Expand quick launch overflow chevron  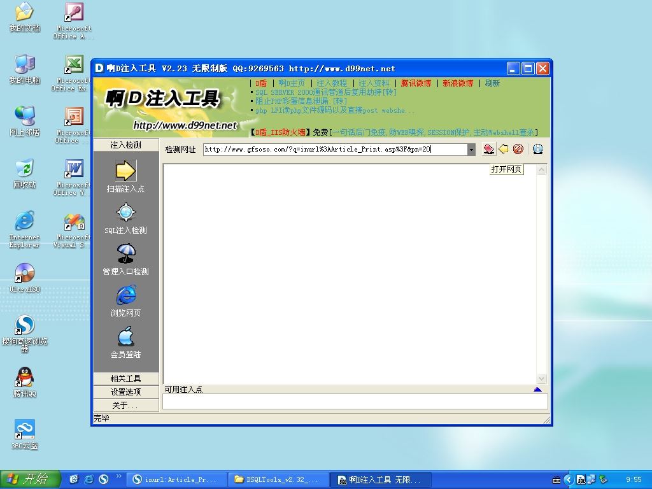[x=119, y=476]
